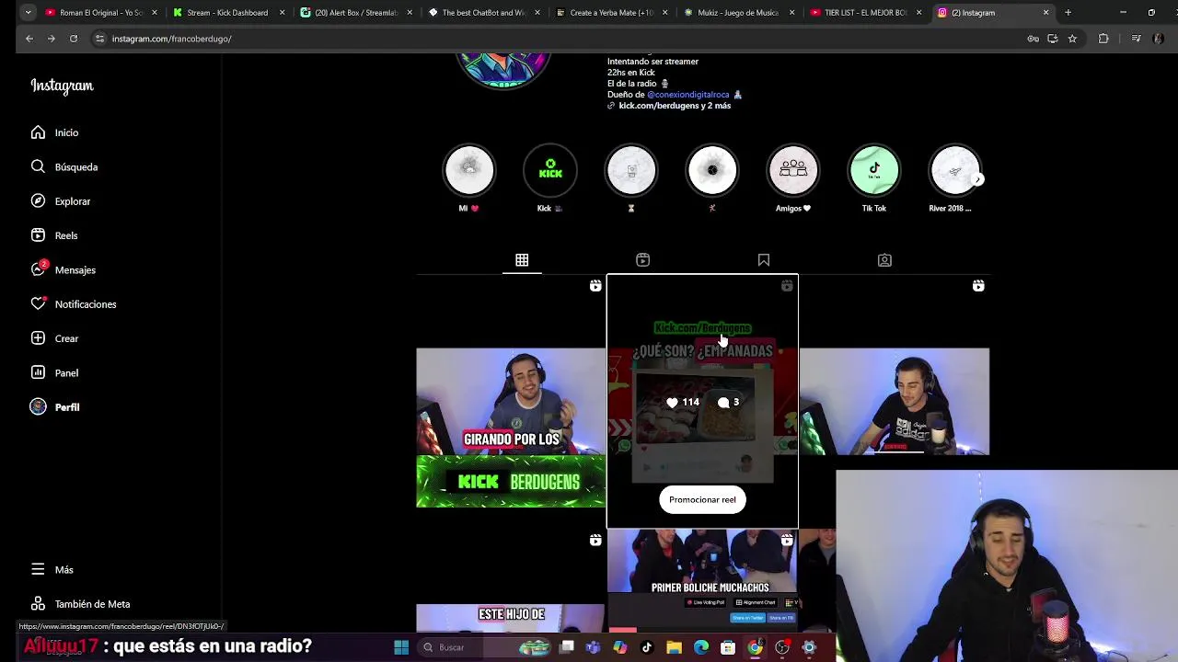This screenshot has width=1178, height=662.
Task: Open the 'Amigos' story highlight
Action: coord(793,170)
